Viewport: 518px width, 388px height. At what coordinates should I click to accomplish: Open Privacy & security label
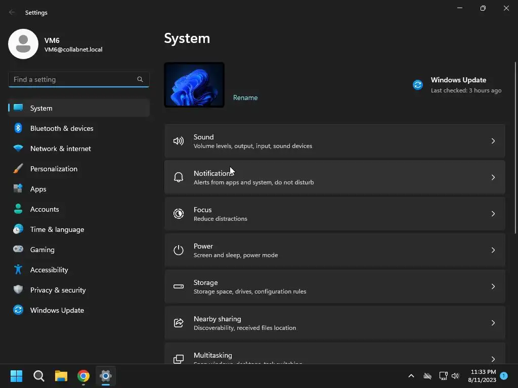point(58,289)
